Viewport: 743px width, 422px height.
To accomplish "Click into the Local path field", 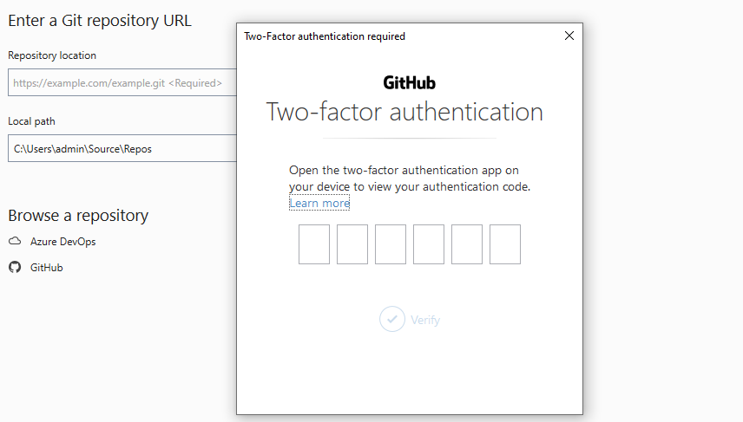I will (x=122, y=148).
